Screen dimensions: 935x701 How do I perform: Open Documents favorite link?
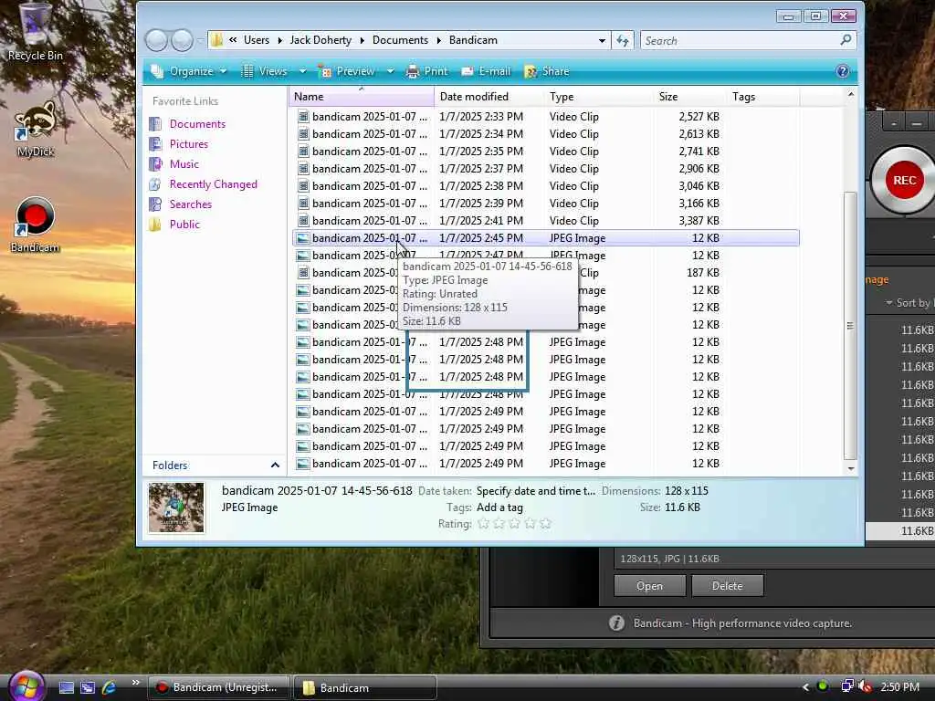(x=197, y=124)
